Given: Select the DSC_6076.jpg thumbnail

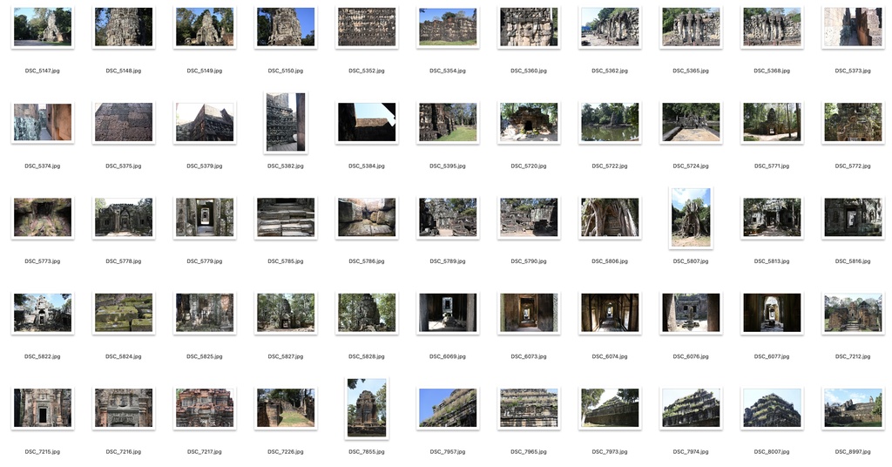Looking at the screenshot, I should tap(691, 312).
